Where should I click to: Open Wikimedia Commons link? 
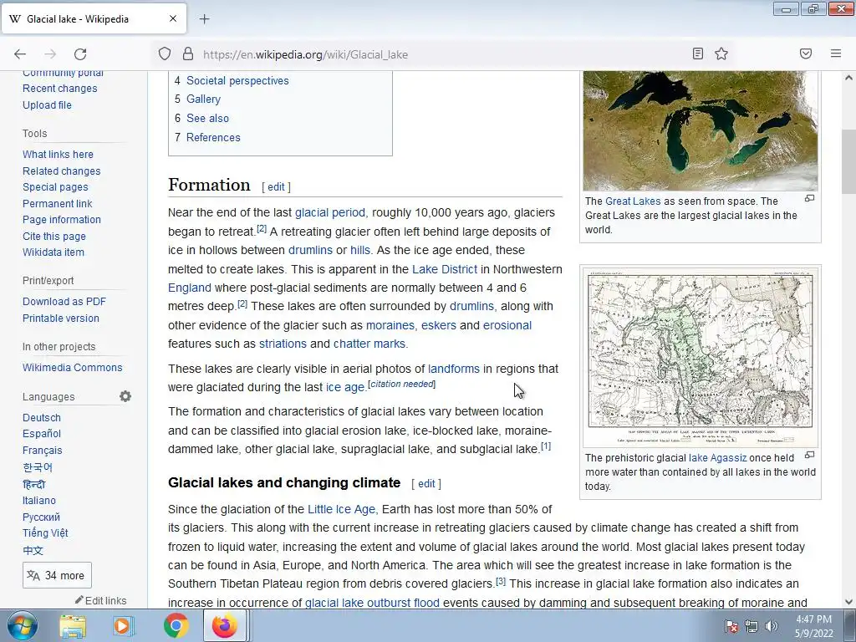pyautogui.click(x=72, y=368)
